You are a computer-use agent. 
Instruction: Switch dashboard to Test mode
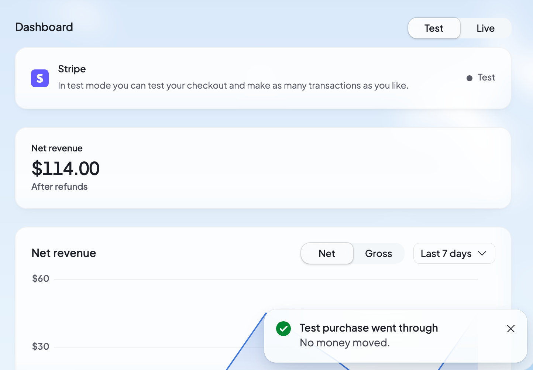coord(434,28)
